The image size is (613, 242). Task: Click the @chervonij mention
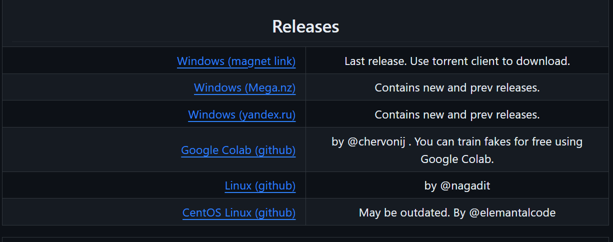click(x=378, y=142)
